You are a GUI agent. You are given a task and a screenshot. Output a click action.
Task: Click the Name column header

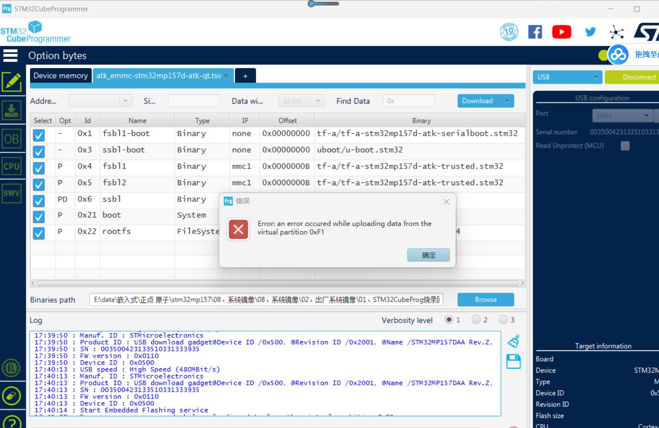click(x=137, y=120)
